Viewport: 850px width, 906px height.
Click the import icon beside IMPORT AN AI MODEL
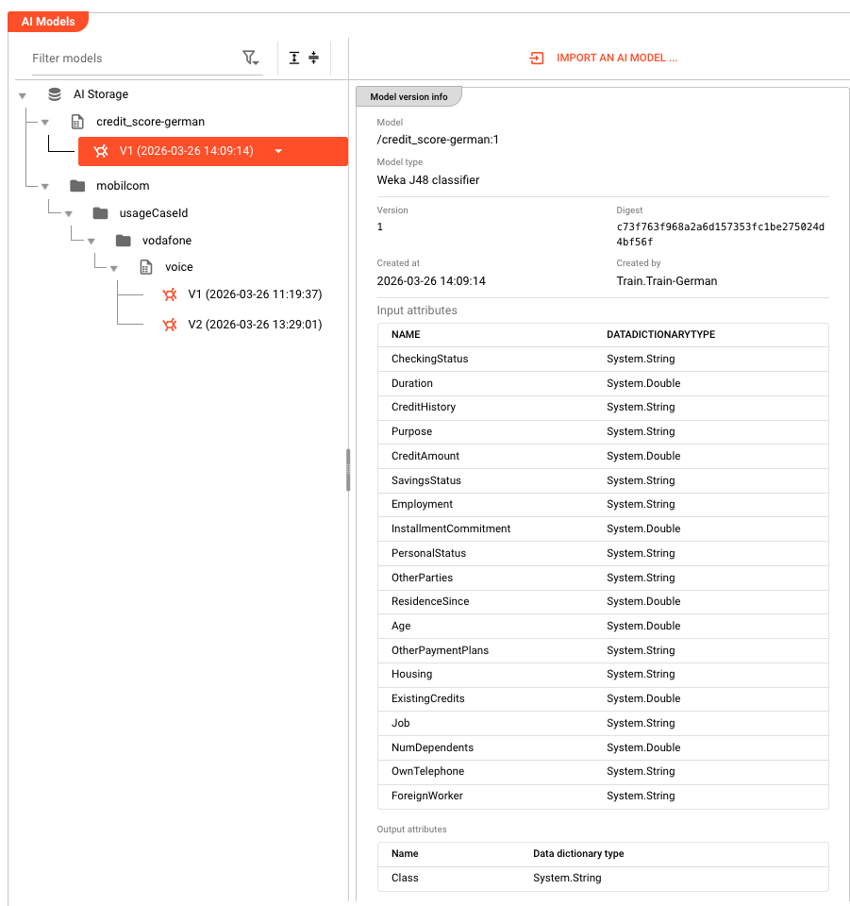(x=537, y=58)
